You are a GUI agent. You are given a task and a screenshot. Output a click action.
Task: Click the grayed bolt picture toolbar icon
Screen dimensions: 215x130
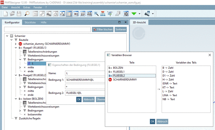coord(49,14)
